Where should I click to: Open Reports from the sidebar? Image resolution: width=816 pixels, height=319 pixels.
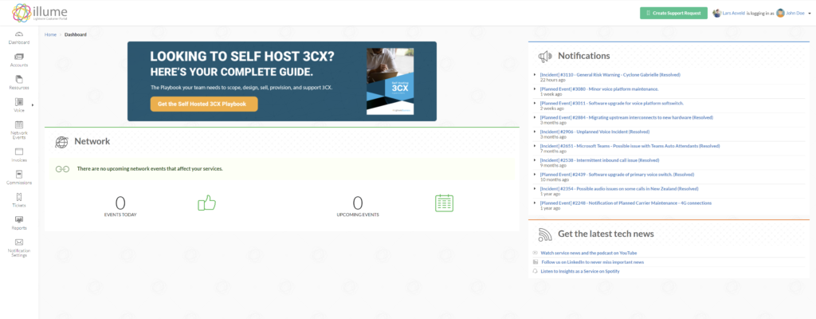pyautogui.click(x=19, y=223)
